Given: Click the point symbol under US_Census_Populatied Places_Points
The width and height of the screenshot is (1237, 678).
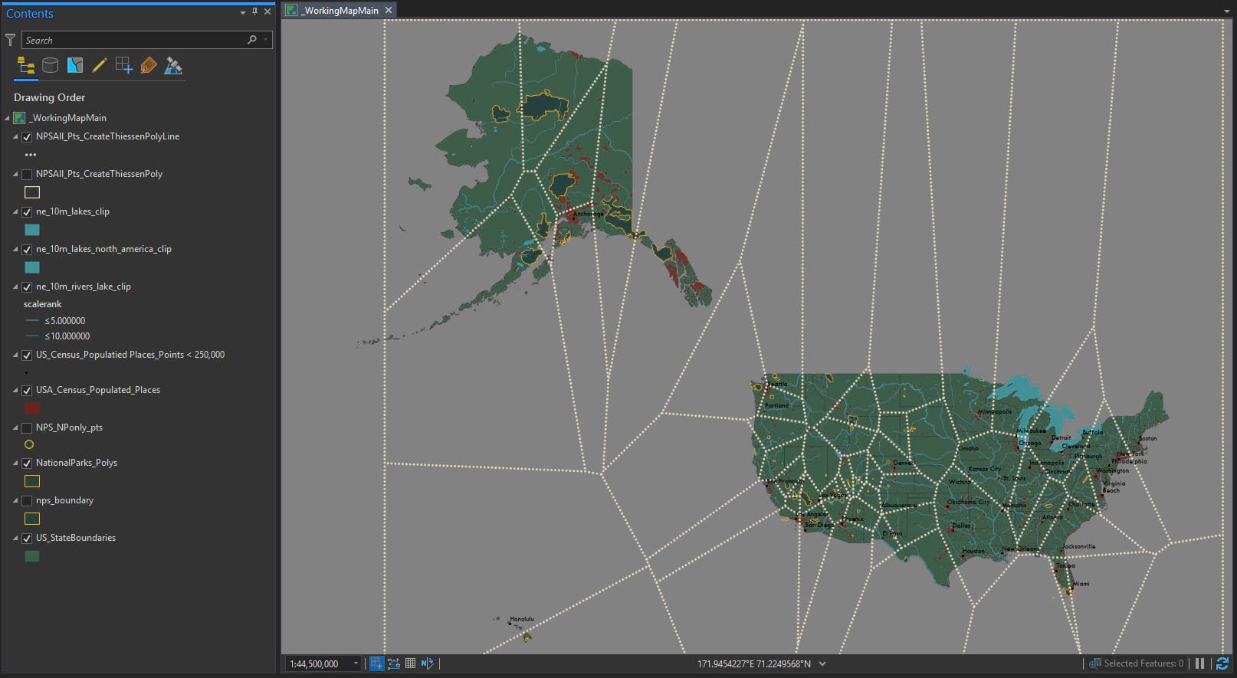Looking at the screenshot, I should pyautogui.click(x=27, y=373).
